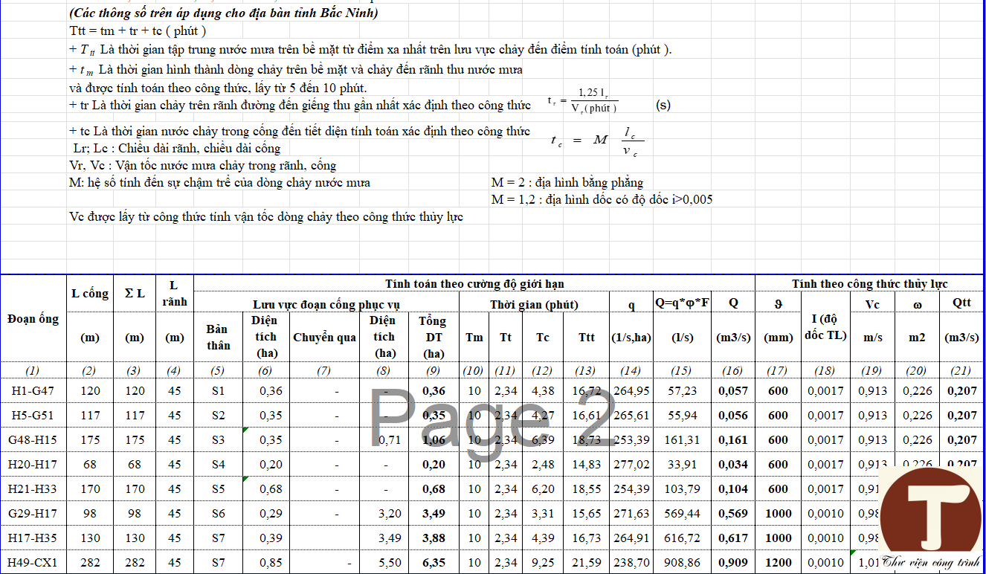The height and width of the screenshot is (574, 986).
Task: Select the 'I (độ dốc TL)' header
Action: (825, 327)
